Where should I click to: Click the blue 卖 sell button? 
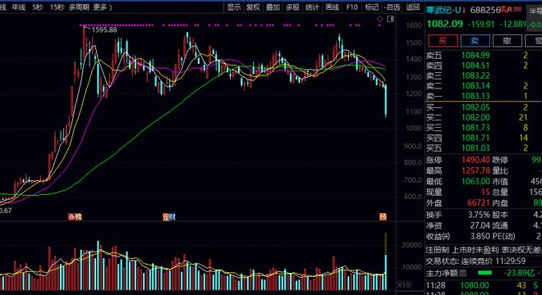click(x=475, y=41)
